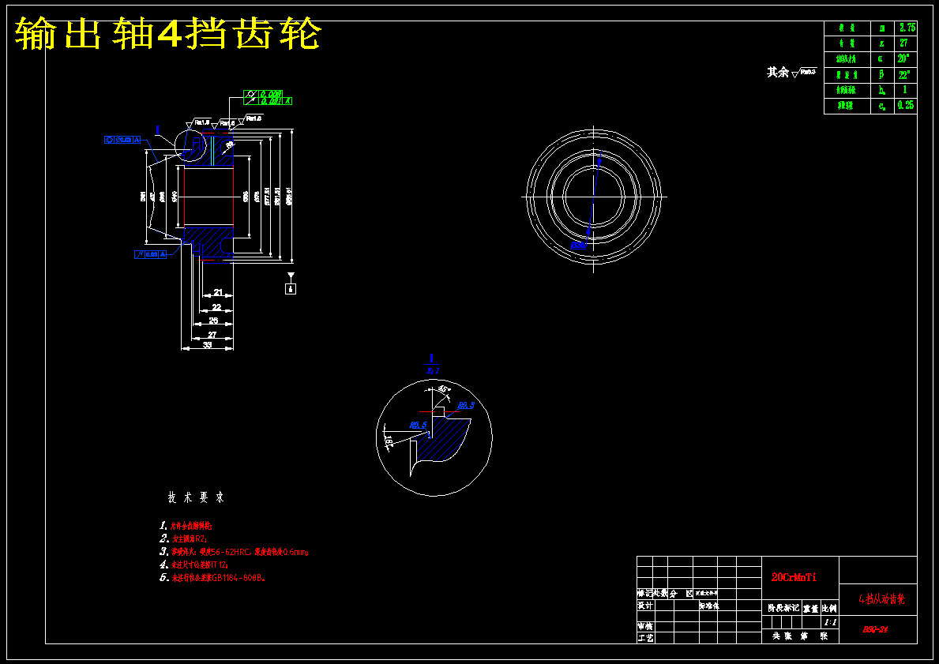
Task: Click the '审核' cell in title block
Action: coord(645,626)
